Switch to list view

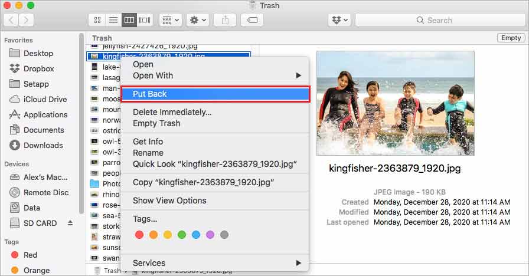[x=113, y=20]
